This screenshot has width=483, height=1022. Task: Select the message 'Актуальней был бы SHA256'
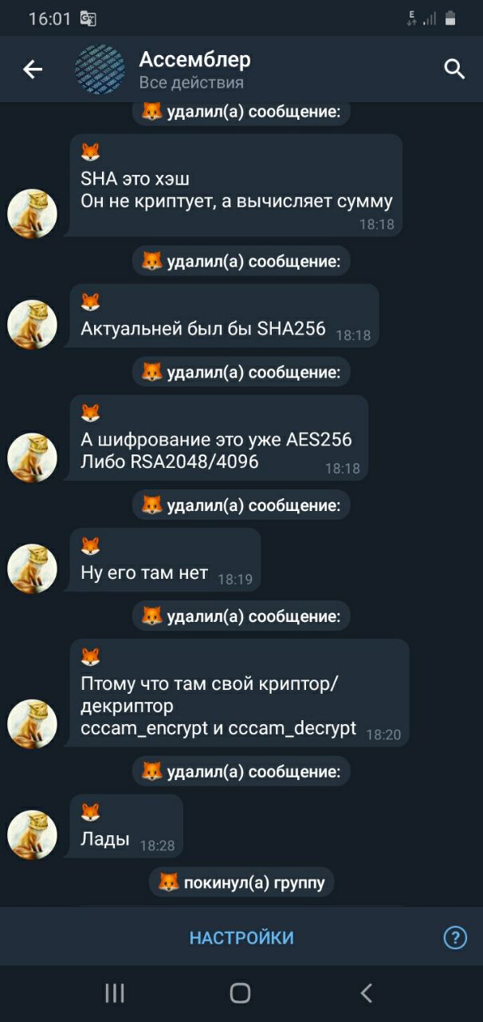(x=224, y=315)
